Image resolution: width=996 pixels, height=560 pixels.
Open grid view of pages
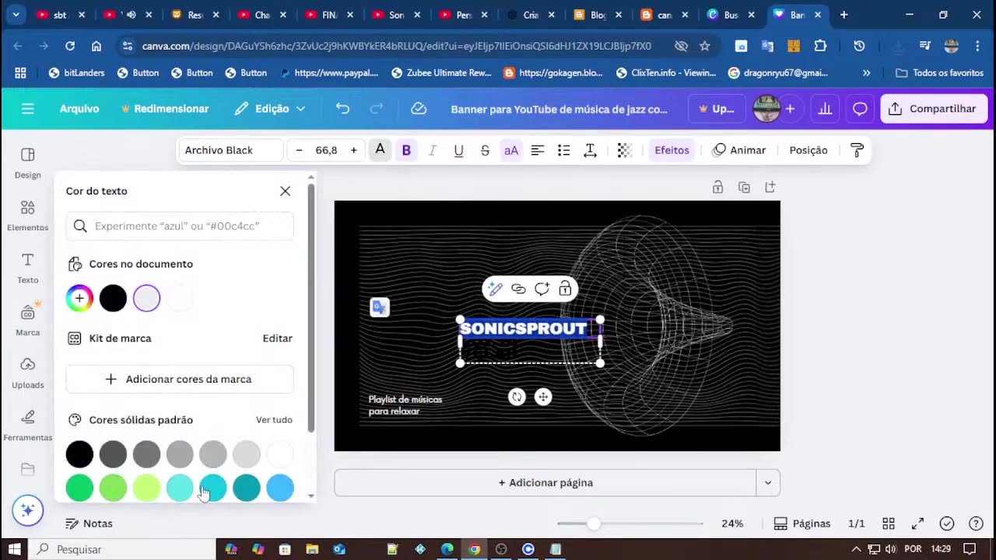pyautogui.click(x=889, y=523)
